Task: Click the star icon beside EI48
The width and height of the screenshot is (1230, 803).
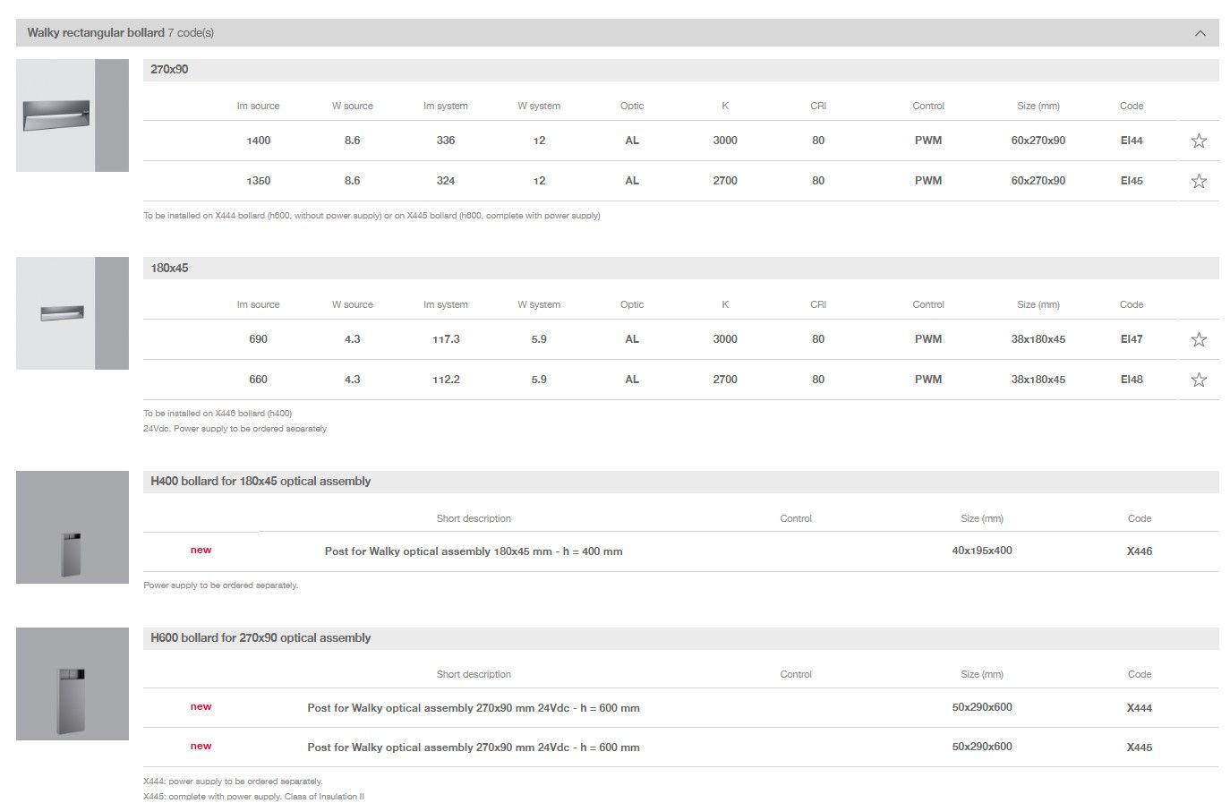Action: point(1199,380)
